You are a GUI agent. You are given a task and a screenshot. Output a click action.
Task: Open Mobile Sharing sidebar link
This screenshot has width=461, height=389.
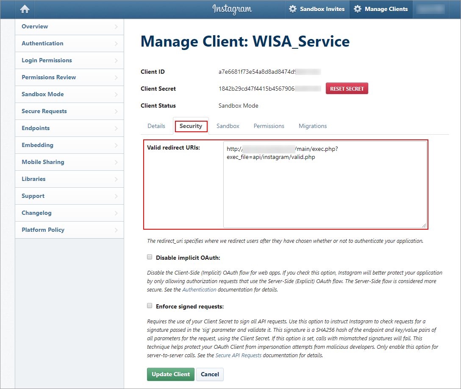click(x=69, y=162)
